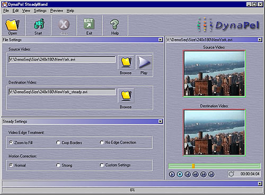Click the clock icon beside the timecode
The height and width of the screenshot is (195, 265).
coord(231,174)
